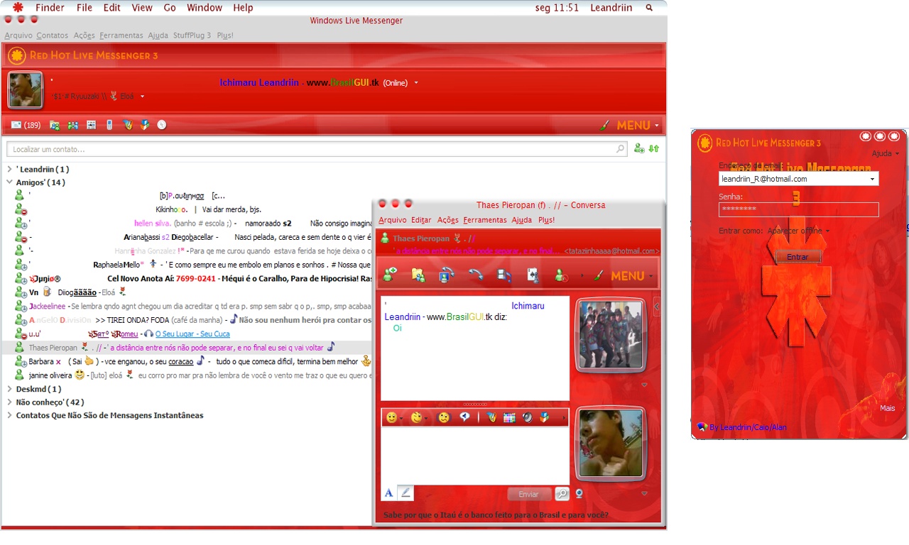This screenshot has height=545, width=909.
Task: Open Editar menu in conversation window
Action: point(421,220)
